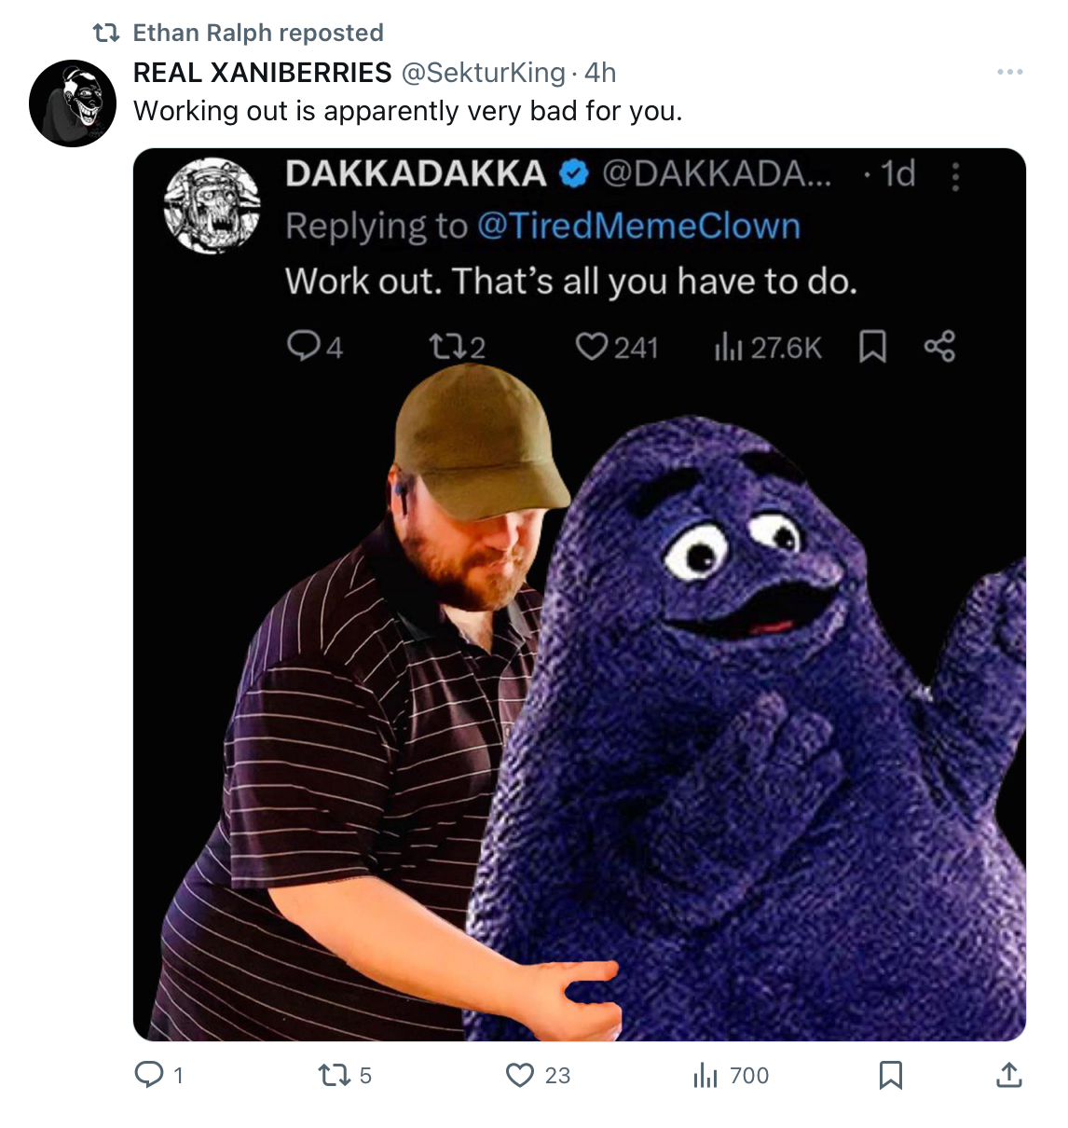1068x1128 pixels.
Task: Click the embedded tweet's bookmark icon
Action: point(872,347)
